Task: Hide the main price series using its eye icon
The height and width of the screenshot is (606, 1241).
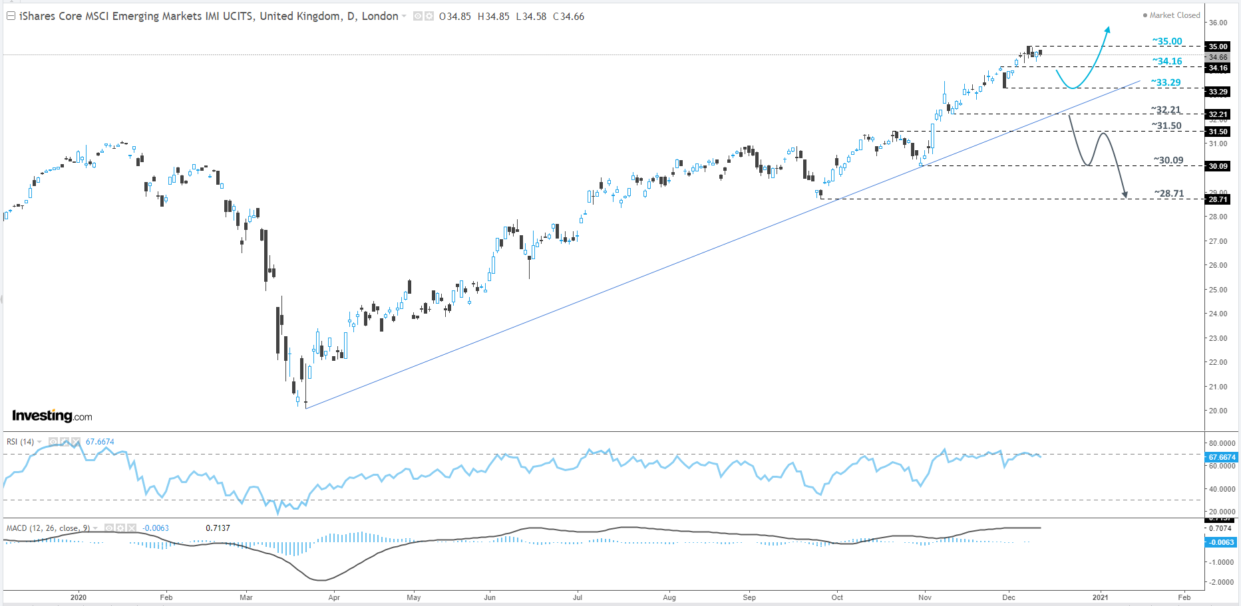Action: coord(417,16)
